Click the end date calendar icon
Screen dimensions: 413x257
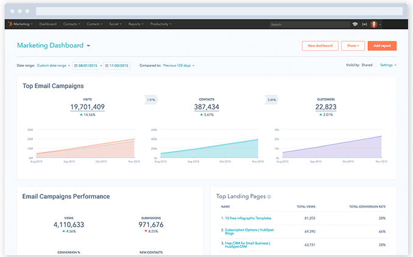[x=107, y=66]
